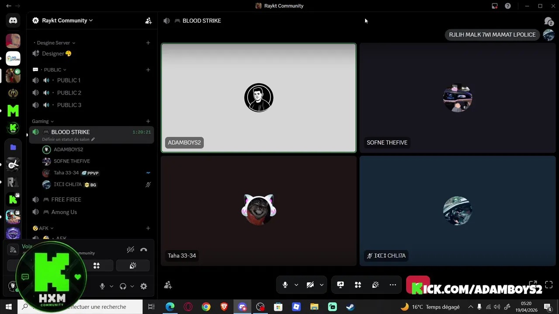Screen dimensions: 559x314
Task: Open more options three-dots in call bar
Action: pos(393,285)
